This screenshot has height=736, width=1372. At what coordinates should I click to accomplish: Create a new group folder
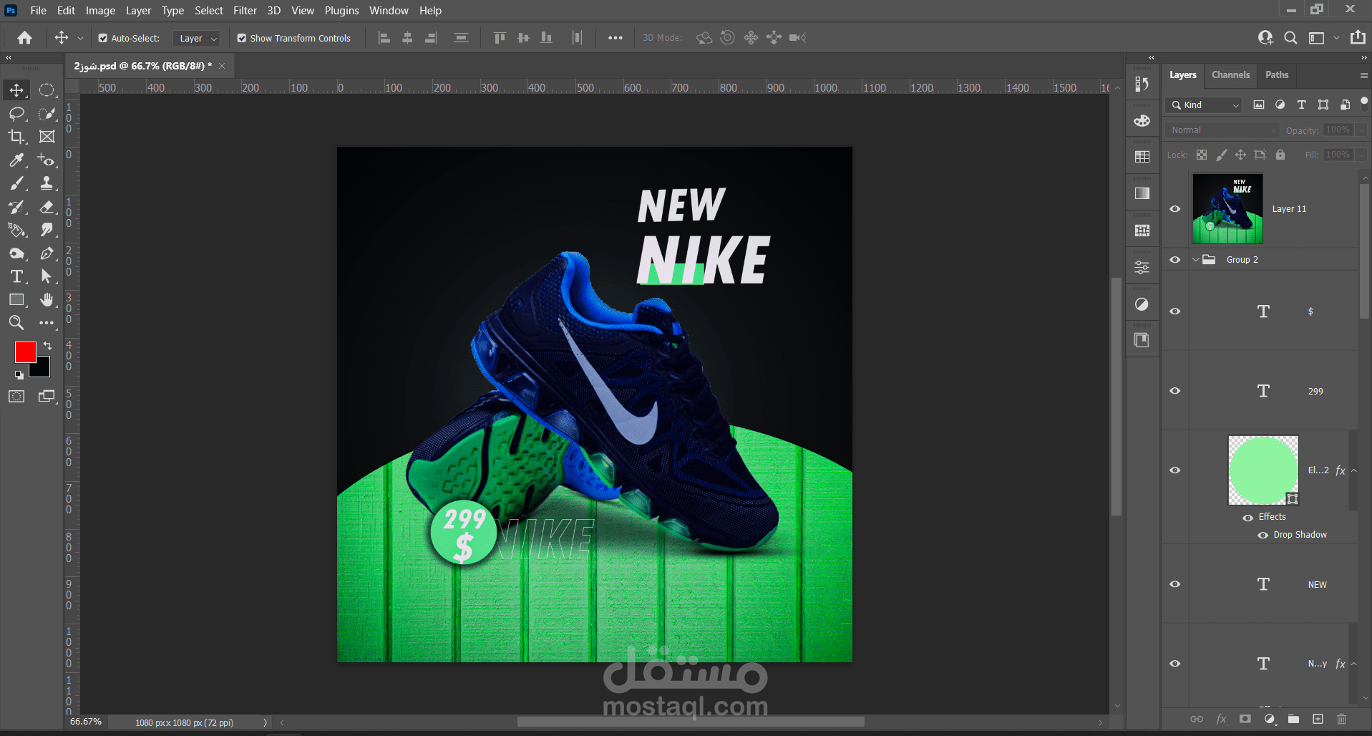pyautogui.click(x=1293, y=719)
